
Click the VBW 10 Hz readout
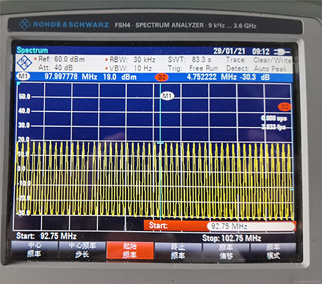coord(129,68)
